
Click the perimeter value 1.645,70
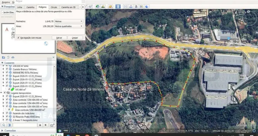coord(49,21)
